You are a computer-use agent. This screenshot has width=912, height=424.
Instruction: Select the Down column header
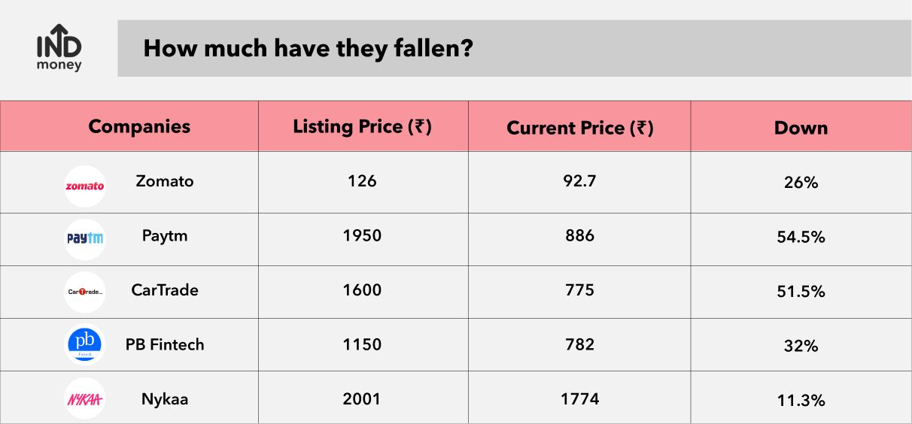tap(801, 128)
